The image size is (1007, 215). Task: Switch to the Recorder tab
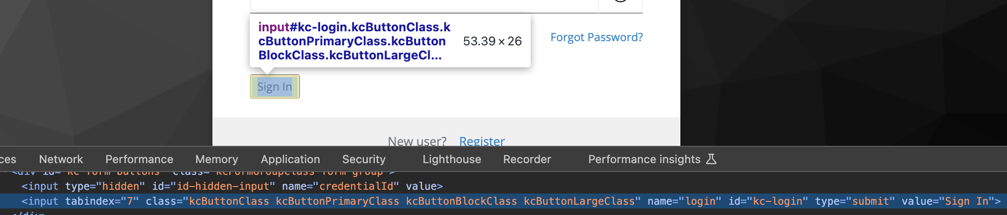click(x=527, y=159)
